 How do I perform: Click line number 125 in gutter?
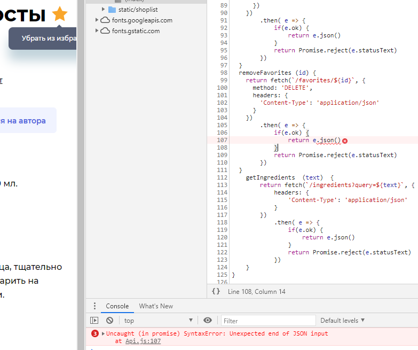coord(222,275)
